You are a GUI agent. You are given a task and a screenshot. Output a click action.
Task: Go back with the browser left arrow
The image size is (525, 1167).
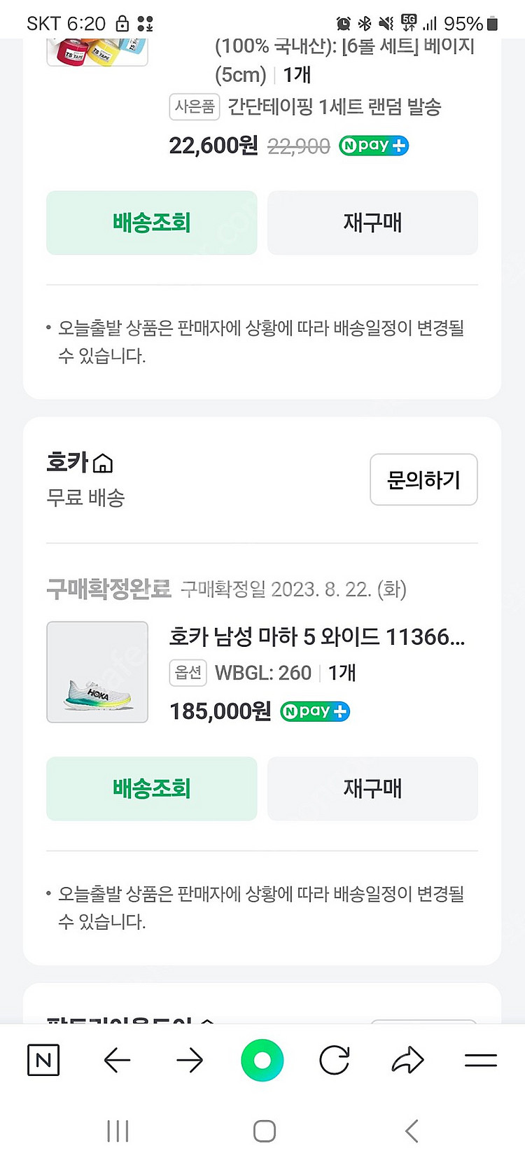coord(117,1060)
